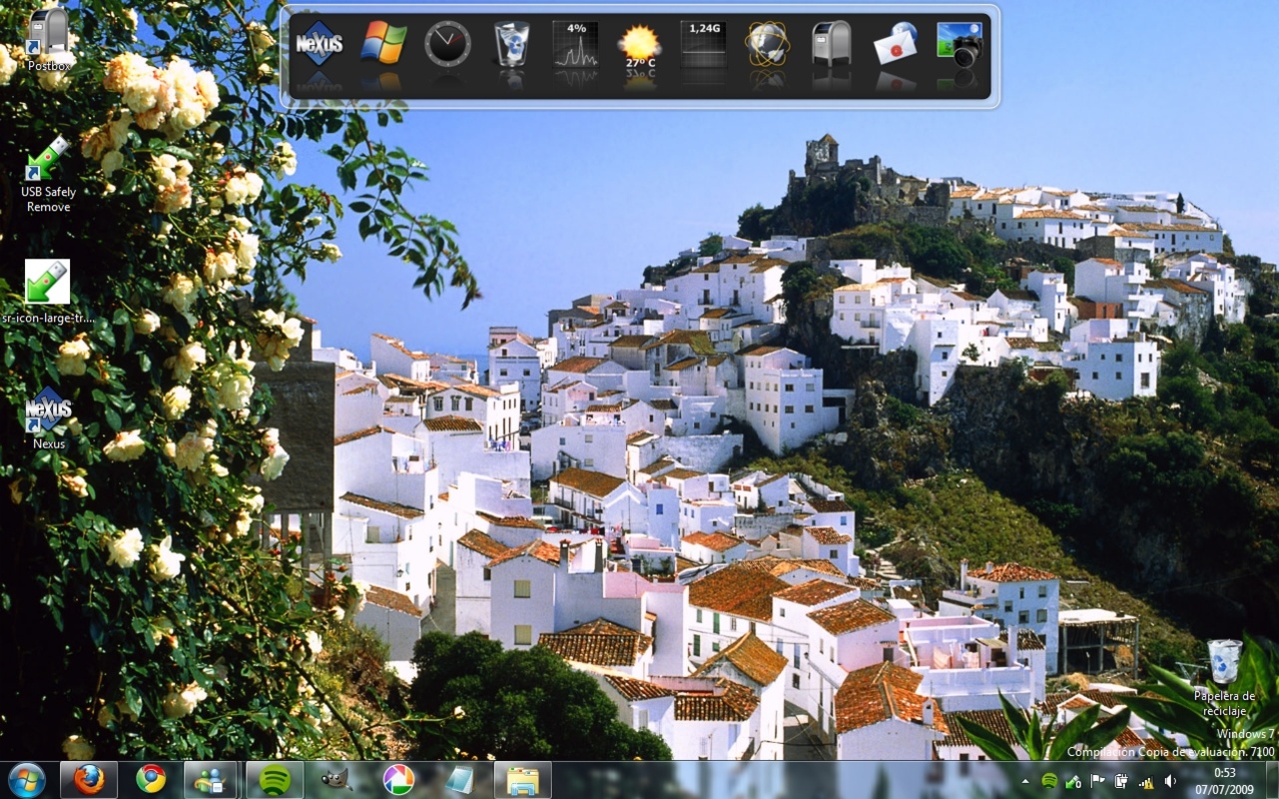Open the 1,24G network traffic widget

tap(703, 47)
